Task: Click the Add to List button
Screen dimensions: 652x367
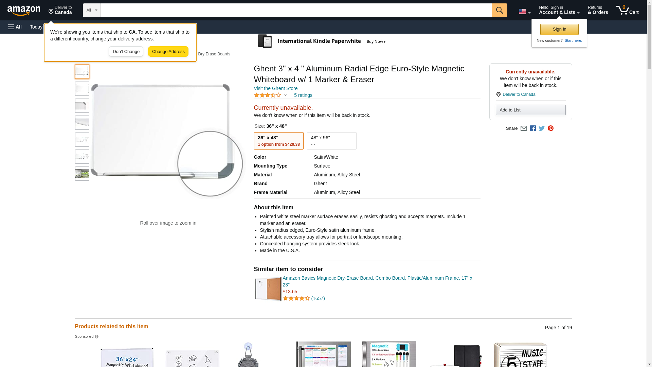Action: 530,110
